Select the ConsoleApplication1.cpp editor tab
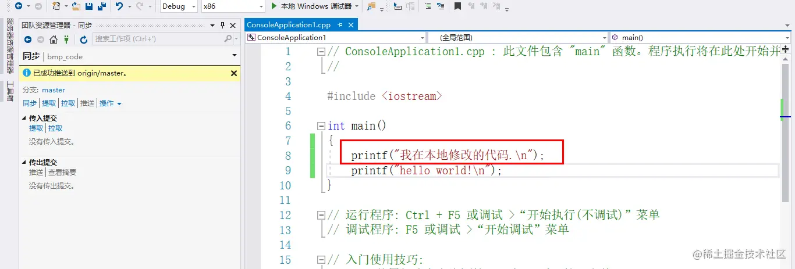795x269 pixels. pyautogui.click(x=289, y=25)
